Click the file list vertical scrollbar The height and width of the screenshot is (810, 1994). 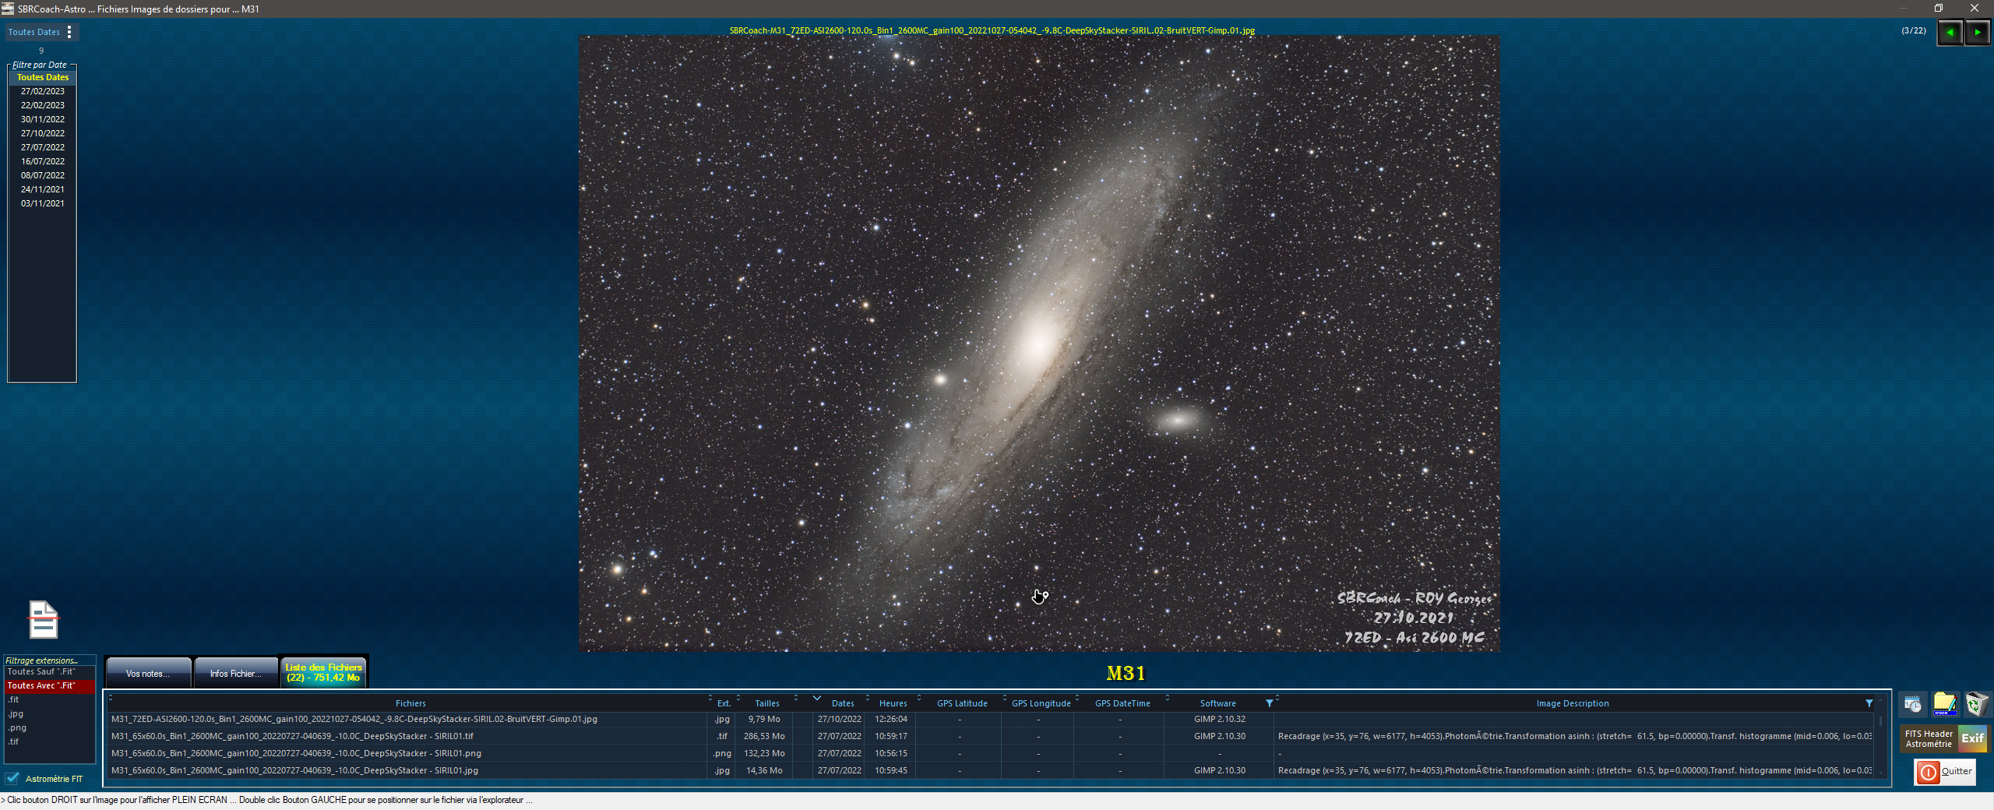(x=1880, y=736)
